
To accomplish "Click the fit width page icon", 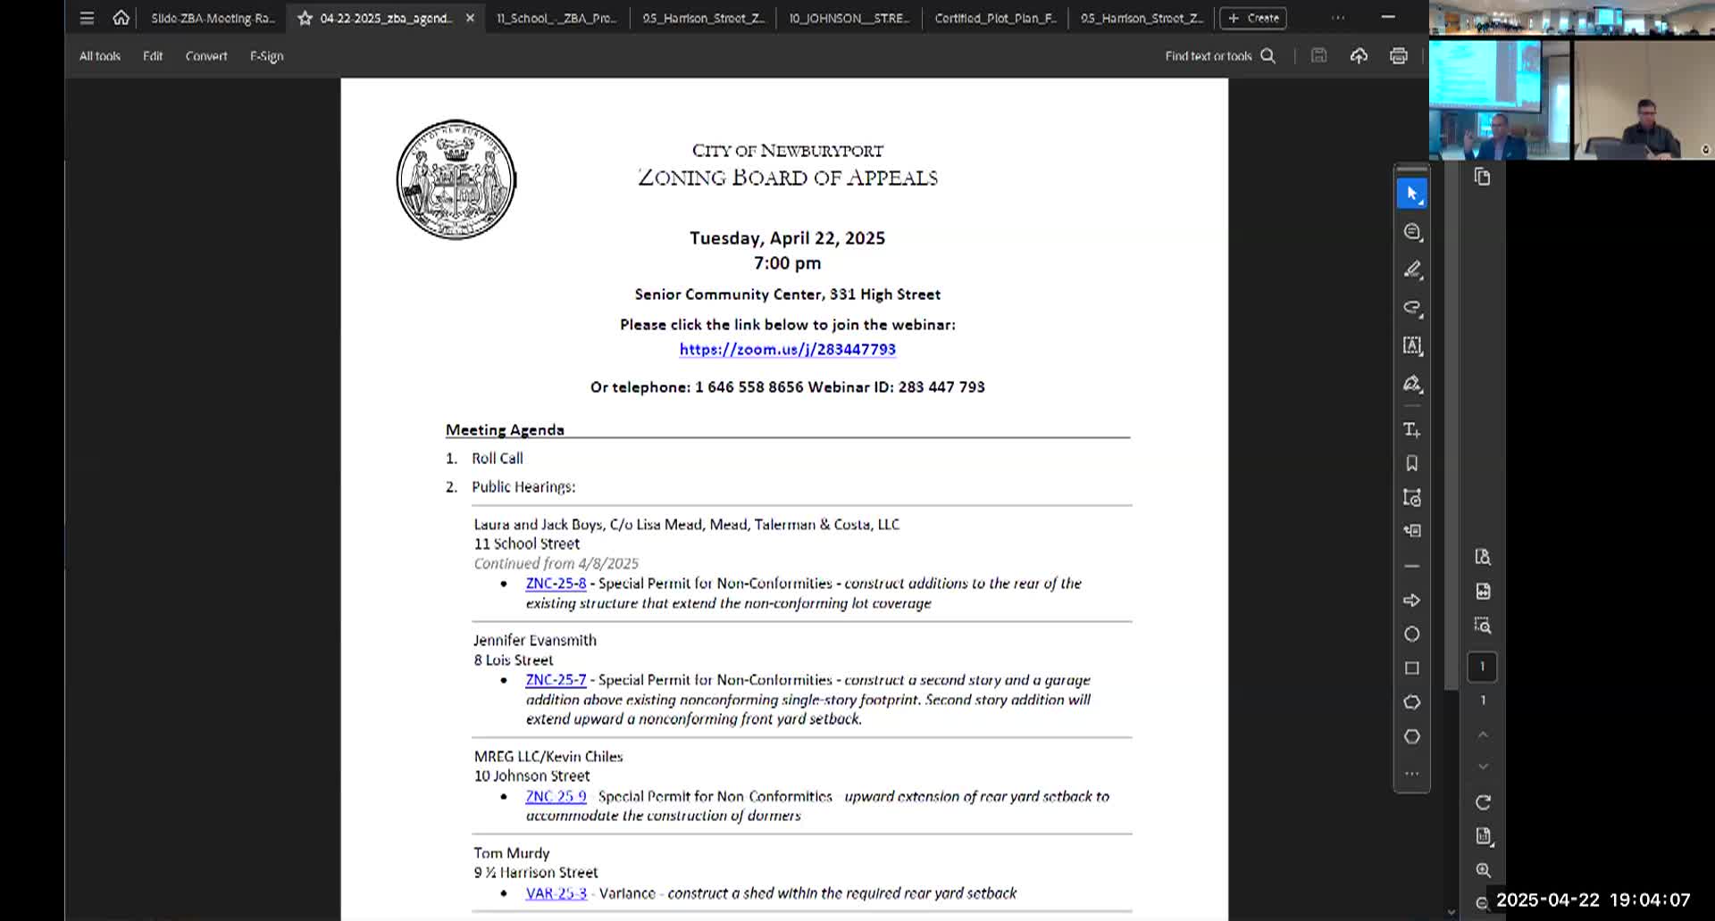I will click(x=1483, y=591).
